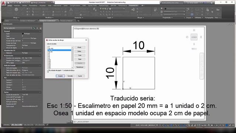Open the 1 en 100 annotation scale dropdown
236x133 pixels.
point(204,125)
